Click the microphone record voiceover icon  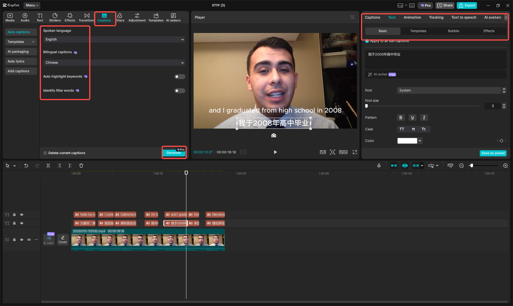pos(379,166)
